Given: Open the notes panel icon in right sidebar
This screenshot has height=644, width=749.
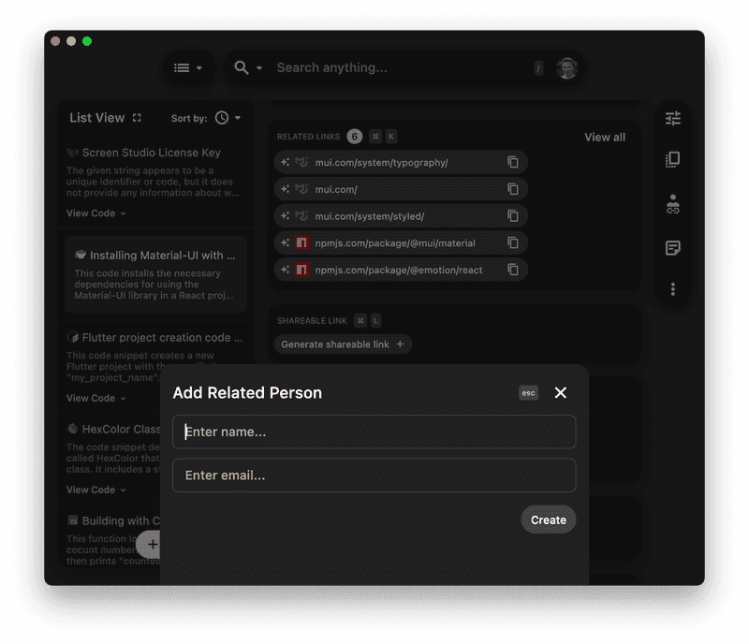Looking at the screenshot, I should [x=672, y=247].
